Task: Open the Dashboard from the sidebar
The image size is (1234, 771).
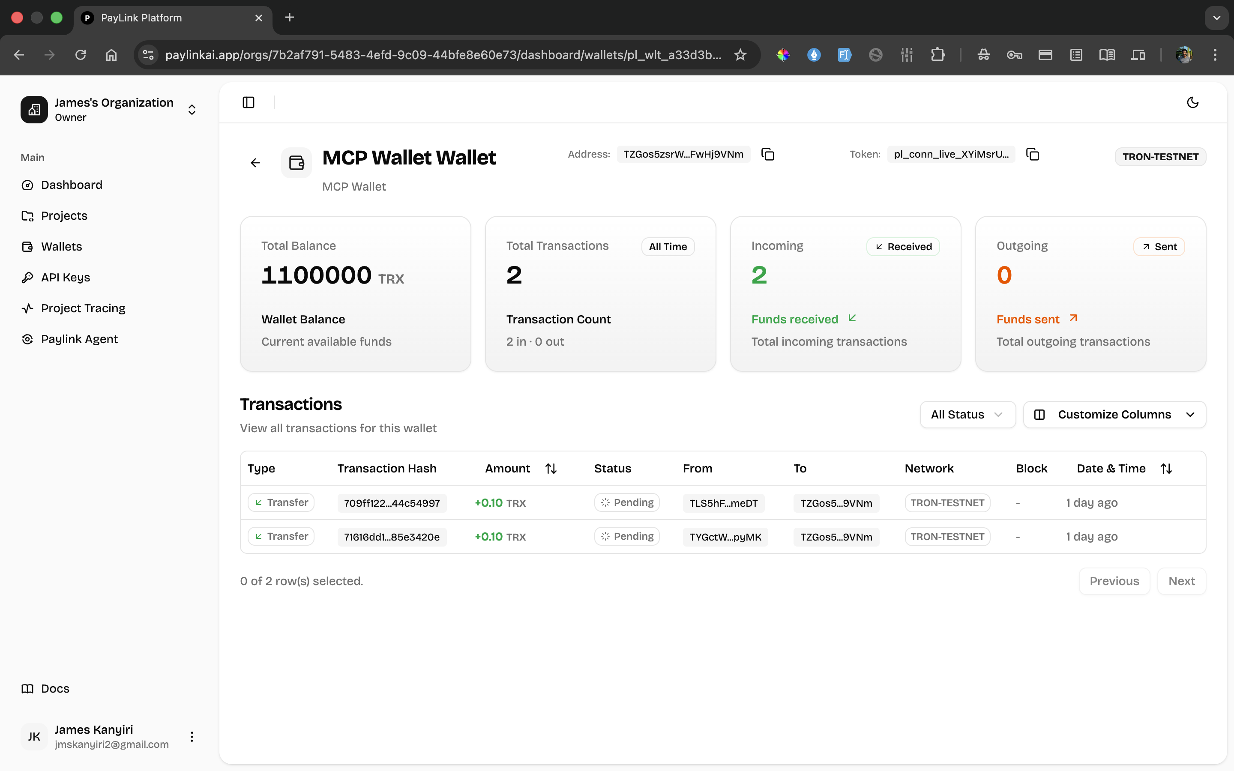Action: (71, 185)
